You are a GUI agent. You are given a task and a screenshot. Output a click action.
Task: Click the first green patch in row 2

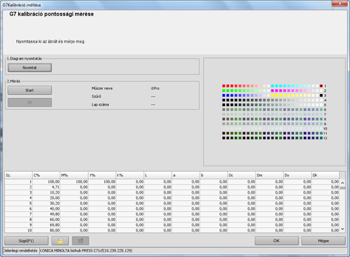[223, 91]
